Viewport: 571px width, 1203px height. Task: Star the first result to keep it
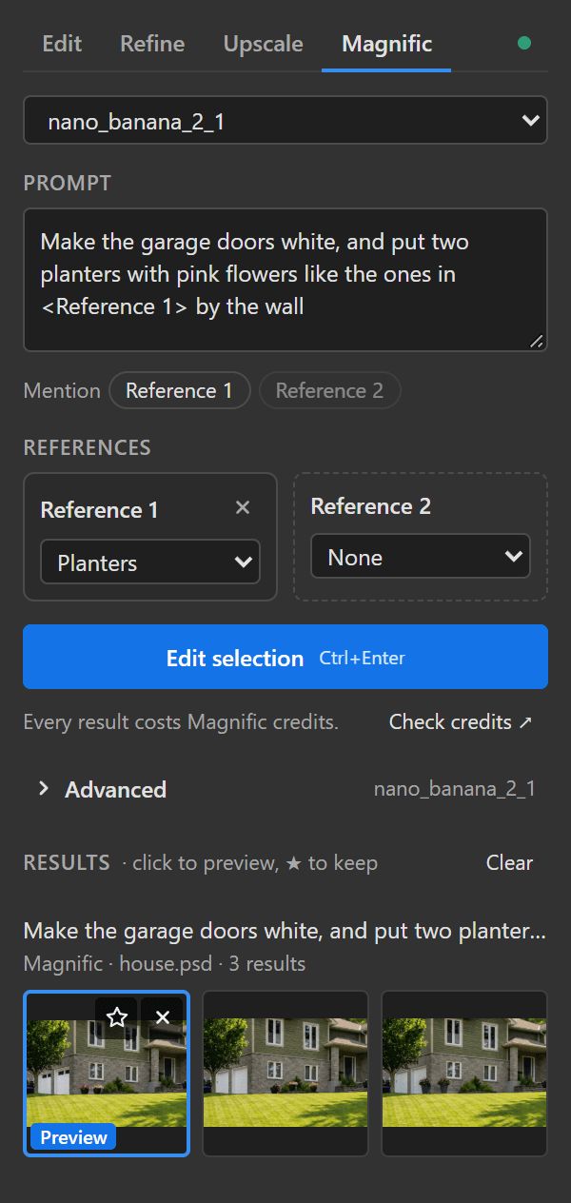117,1017
